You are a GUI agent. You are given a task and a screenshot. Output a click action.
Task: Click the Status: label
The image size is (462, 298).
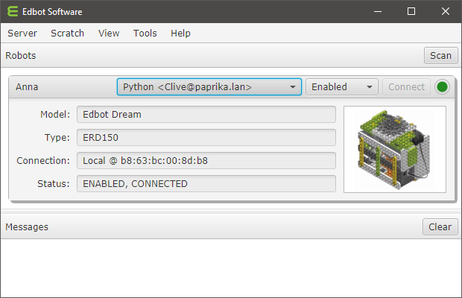coord(54,184)
